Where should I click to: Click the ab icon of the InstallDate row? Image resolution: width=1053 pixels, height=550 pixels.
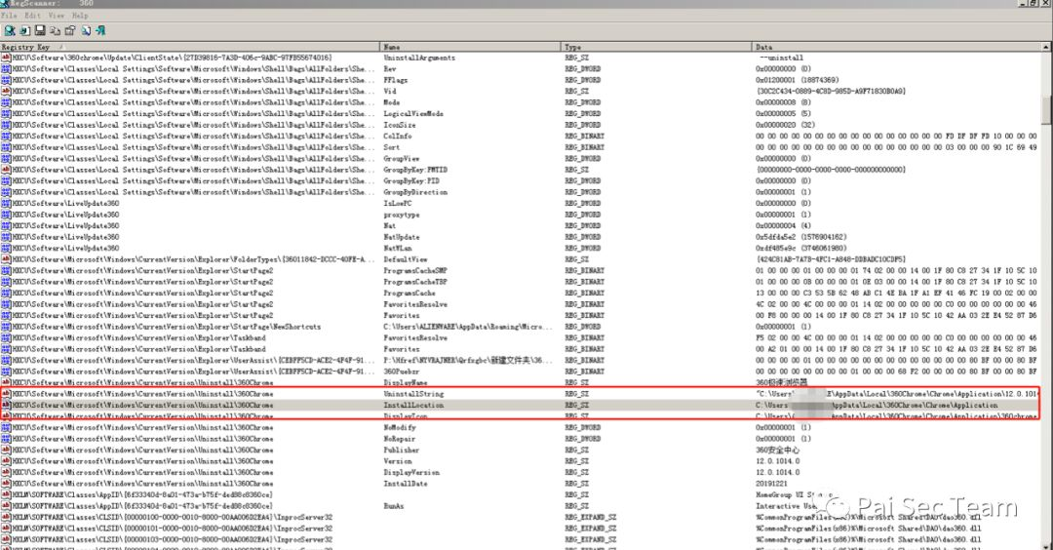[6, 485]
